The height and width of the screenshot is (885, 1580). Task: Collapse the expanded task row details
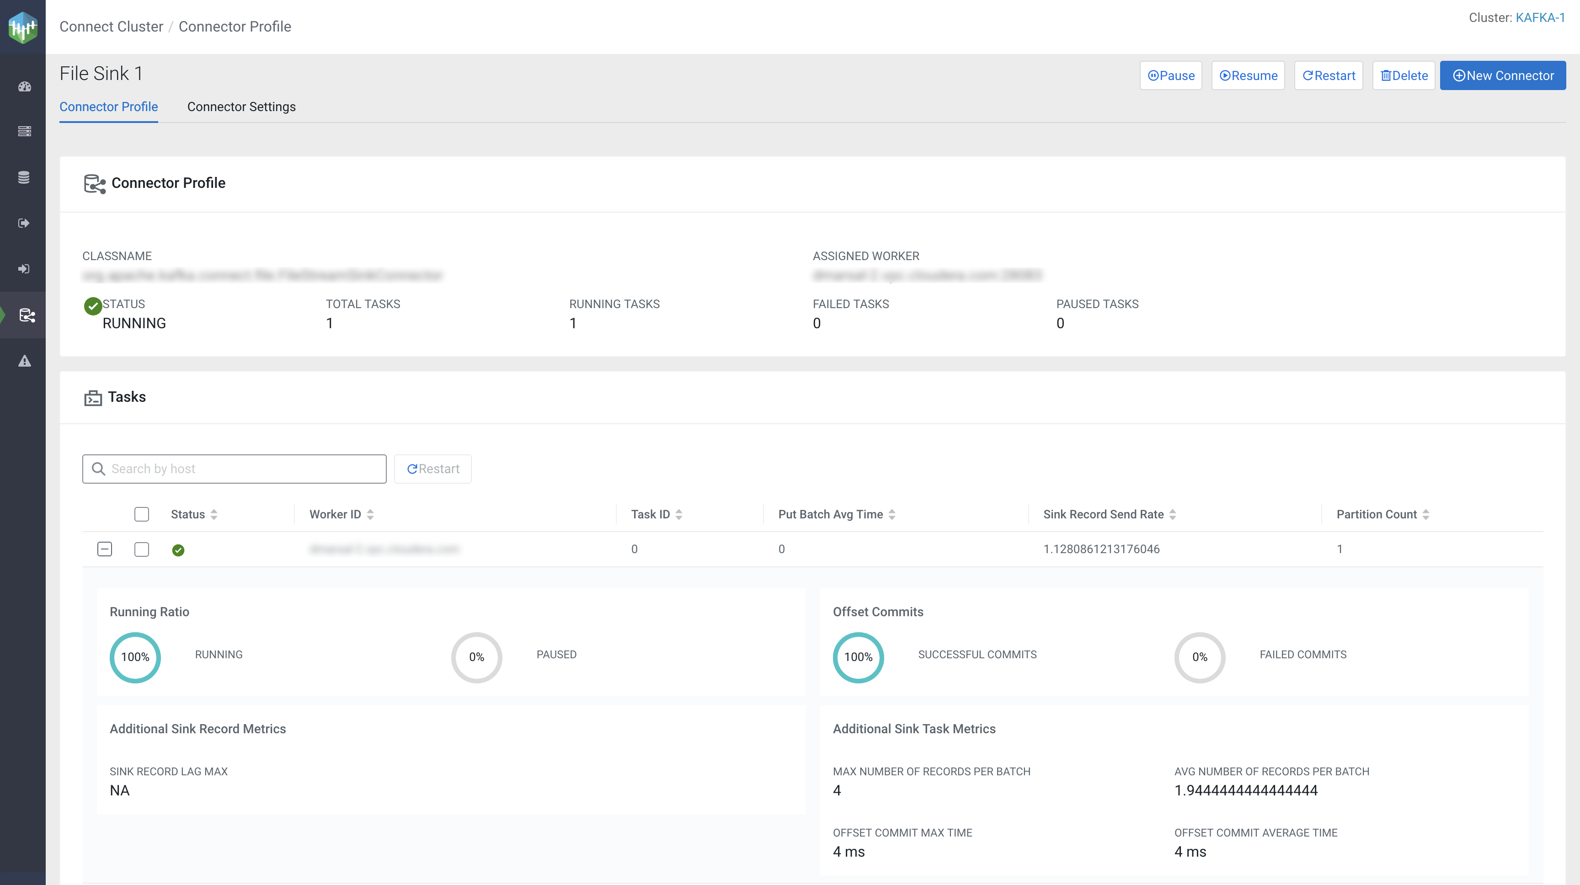click(x=105, y=549)
